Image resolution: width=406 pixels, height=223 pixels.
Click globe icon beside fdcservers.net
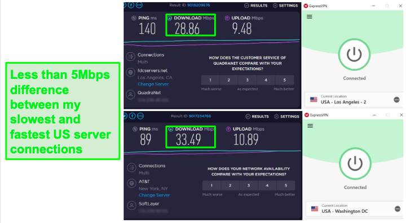tap(130, 73)
